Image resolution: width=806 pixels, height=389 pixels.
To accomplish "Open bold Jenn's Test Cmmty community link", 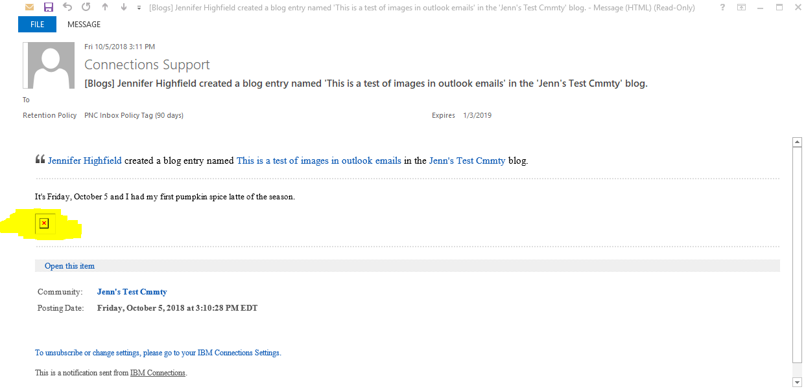I will tap(132, 292).
